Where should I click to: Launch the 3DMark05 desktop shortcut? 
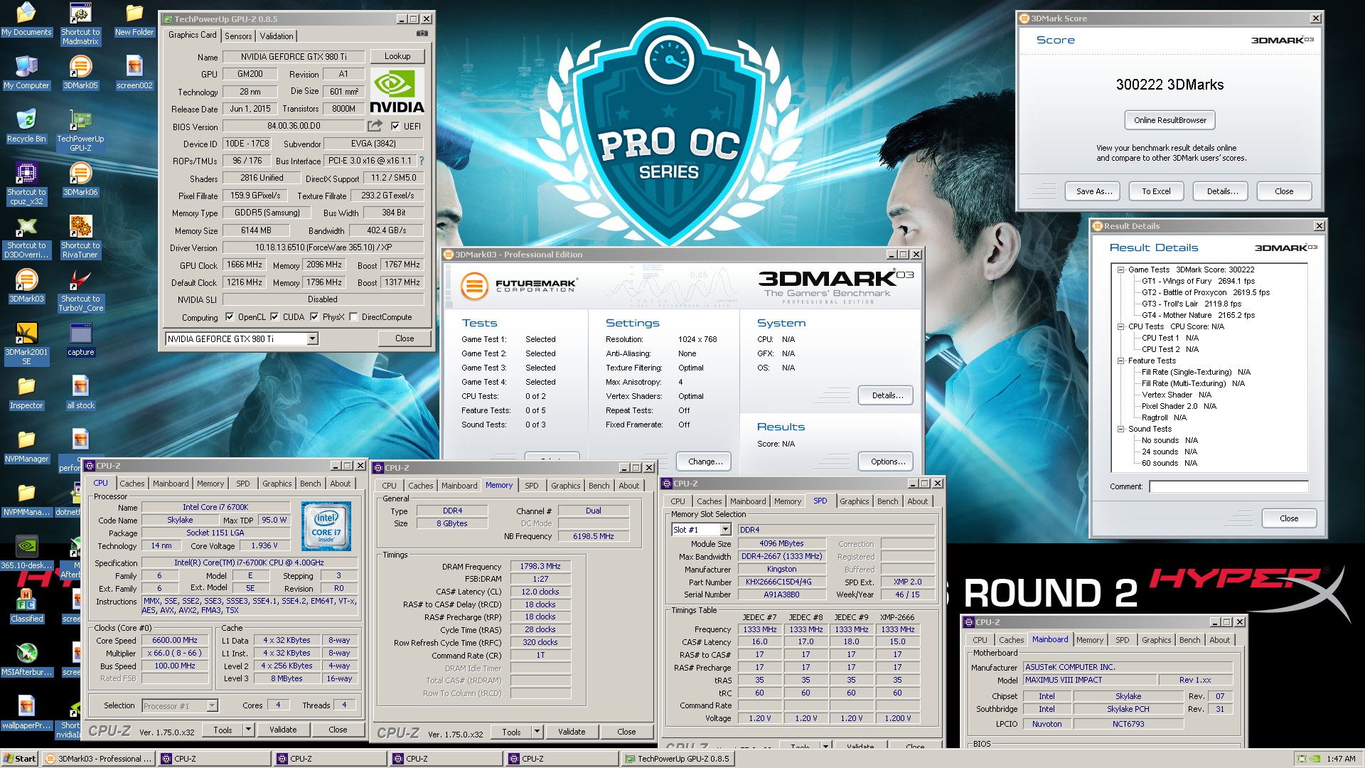click(80, 73)
